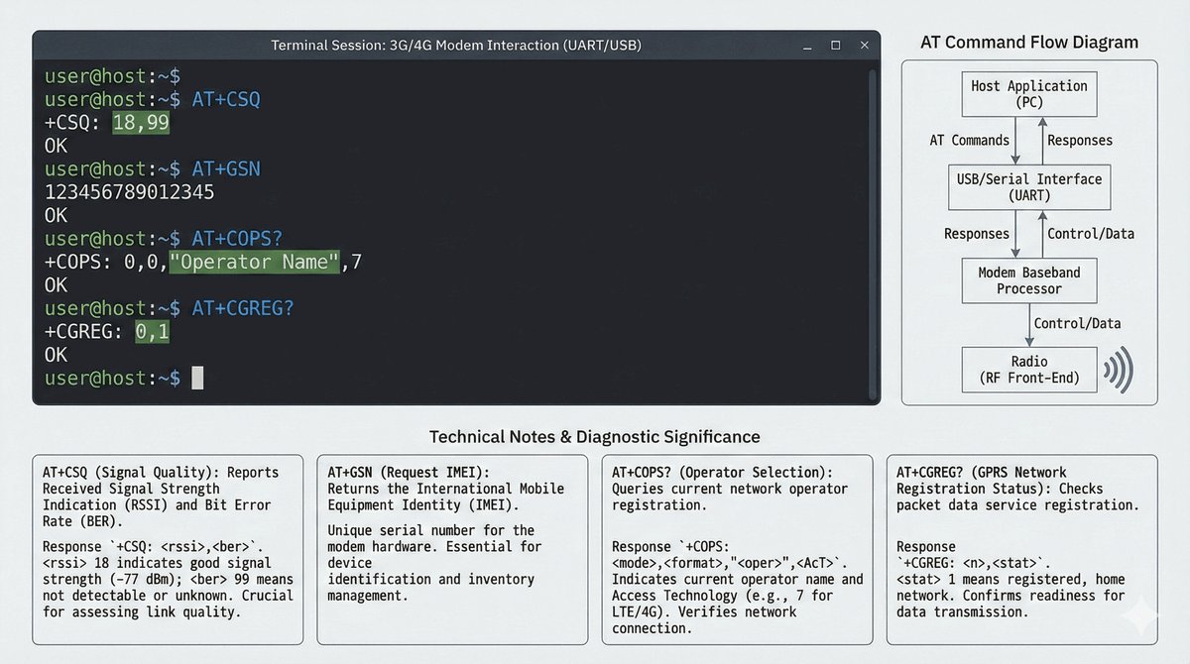
Task: Select the Host Application (PC) diagram box
Action: click(x=1028, y=94)
